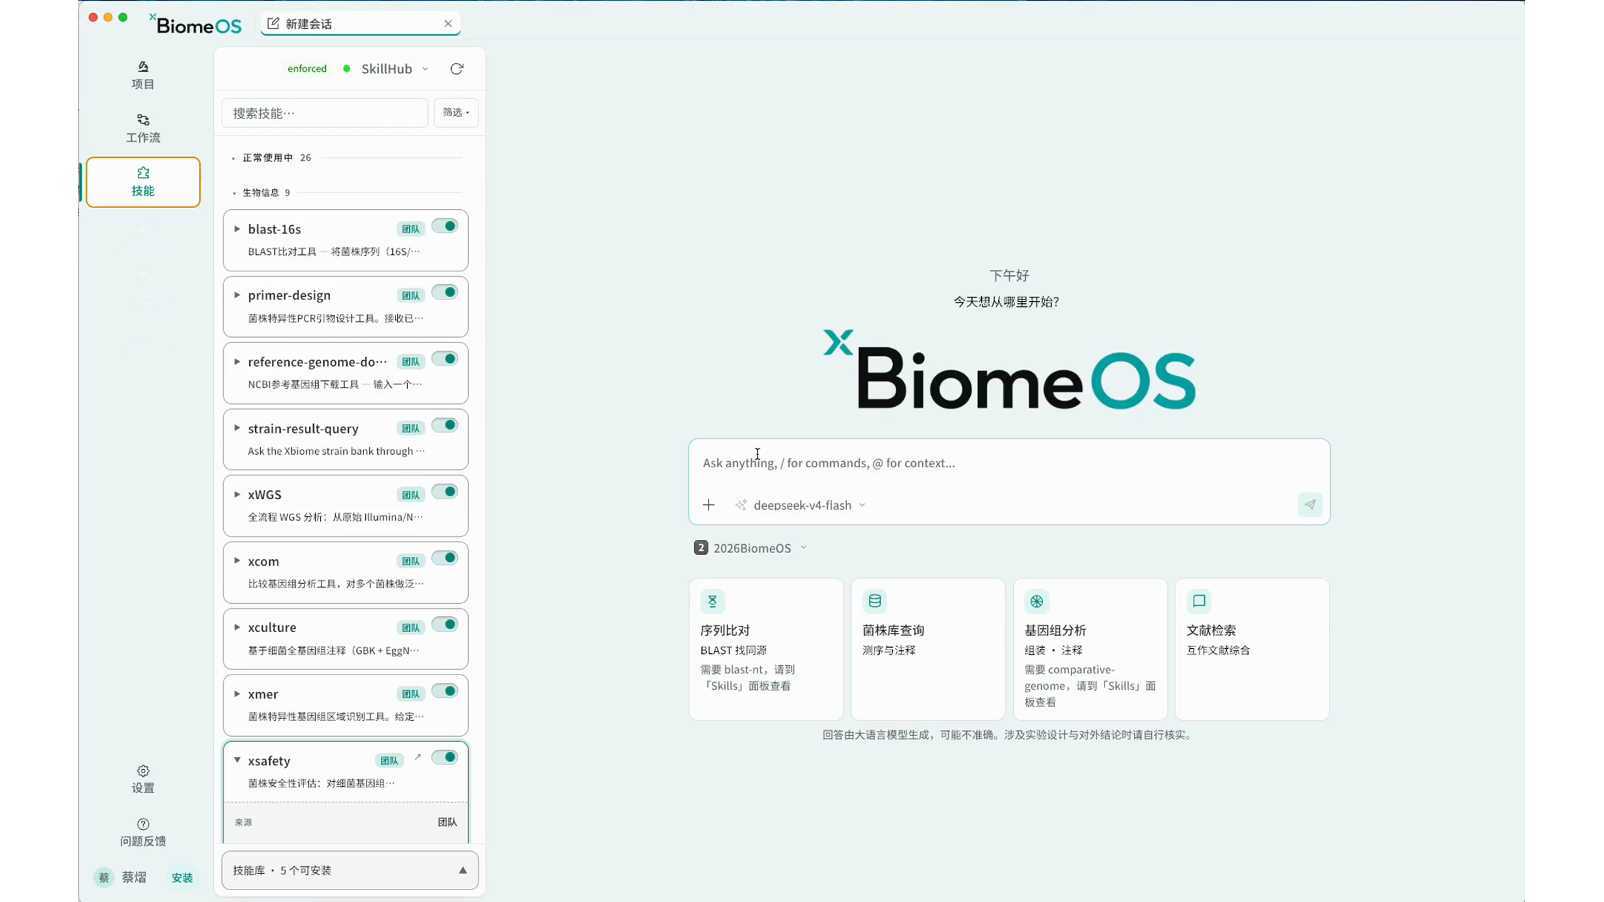1604x902 pixels.
Task: Start the 文献检索 quick action card
Action: pyautogui.click(x=1251, y=649)
